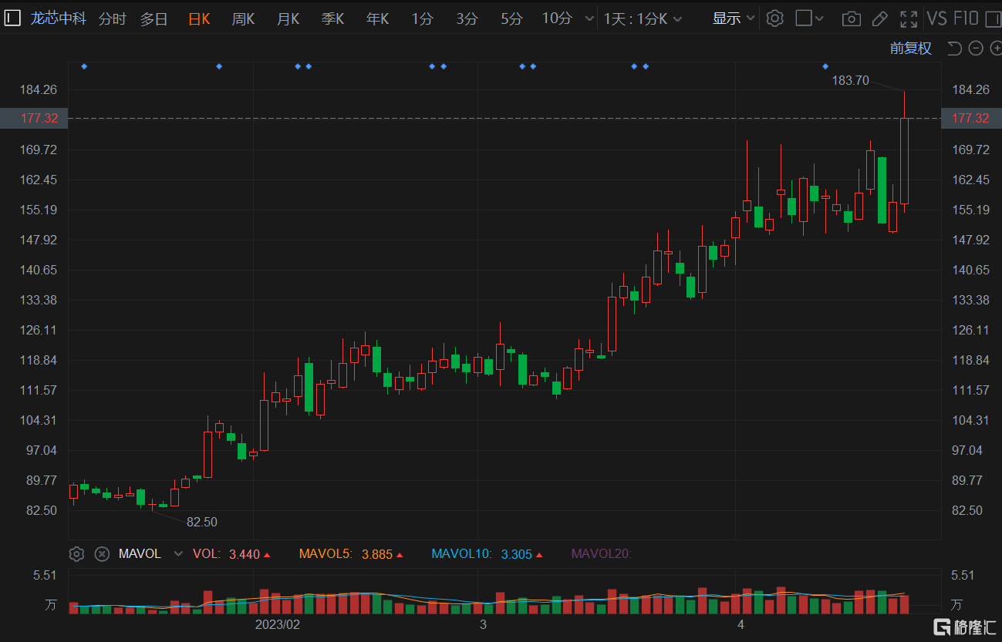Reset chart view with undo arrow

point(954,49)
